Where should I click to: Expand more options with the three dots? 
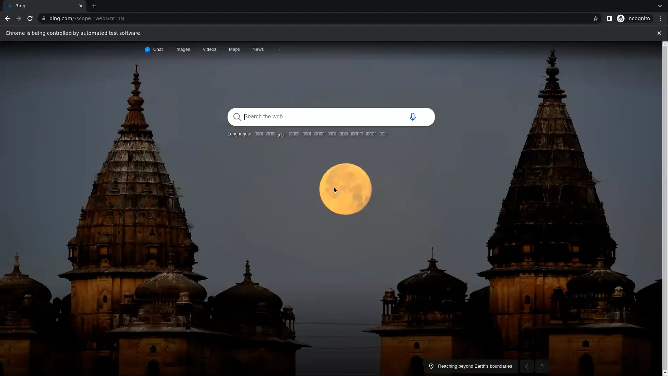280,49
